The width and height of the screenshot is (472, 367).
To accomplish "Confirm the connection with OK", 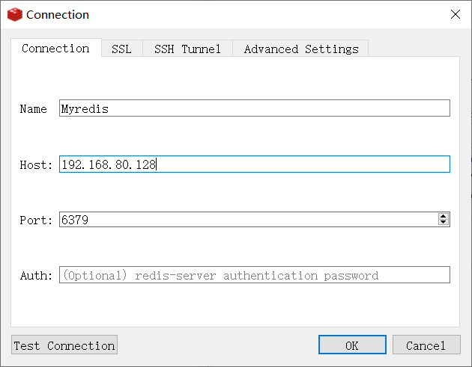I will pyautogui.click(x=352, y=345).
